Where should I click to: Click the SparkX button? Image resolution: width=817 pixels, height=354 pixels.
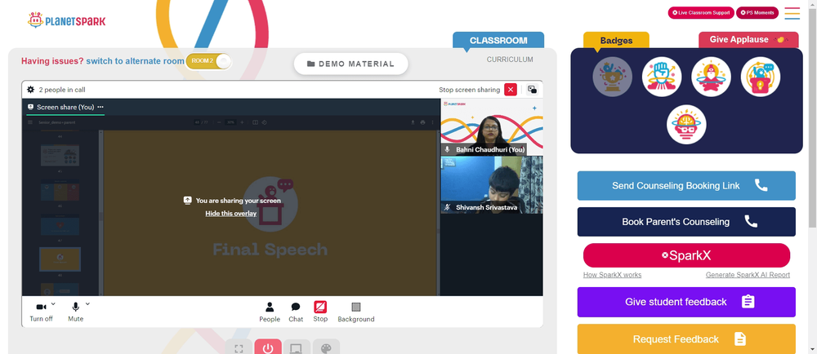[x=686, y=255]
